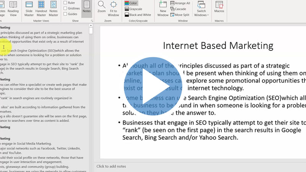306x172 pixels.
Task: Turn on Gridlines checkbox
Action: [65, 8]
